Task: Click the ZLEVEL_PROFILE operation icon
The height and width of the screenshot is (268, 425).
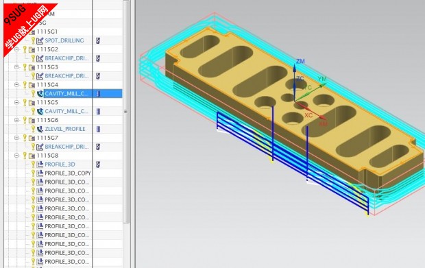Action: point(40,129)
